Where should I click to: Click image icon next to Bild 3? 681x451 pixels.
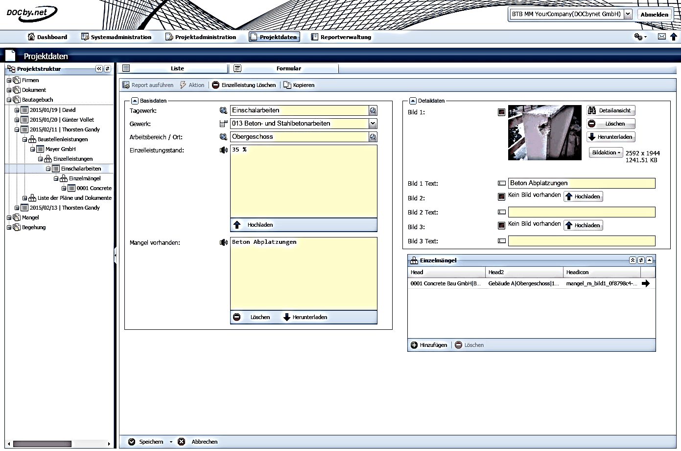[x=501, y=226]
